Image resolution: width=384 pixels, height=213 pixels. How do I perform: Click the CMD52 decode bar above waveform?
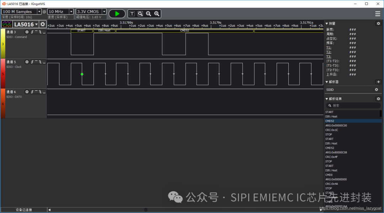coord(185,31)
